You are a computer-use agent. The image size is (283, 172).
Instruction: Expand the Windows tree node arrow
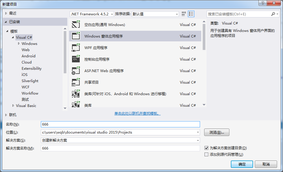pos(19,43)
